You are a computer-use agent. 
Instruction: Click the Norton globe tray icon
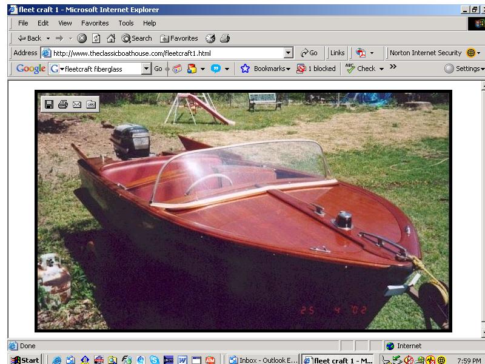(x=441, y=360)
